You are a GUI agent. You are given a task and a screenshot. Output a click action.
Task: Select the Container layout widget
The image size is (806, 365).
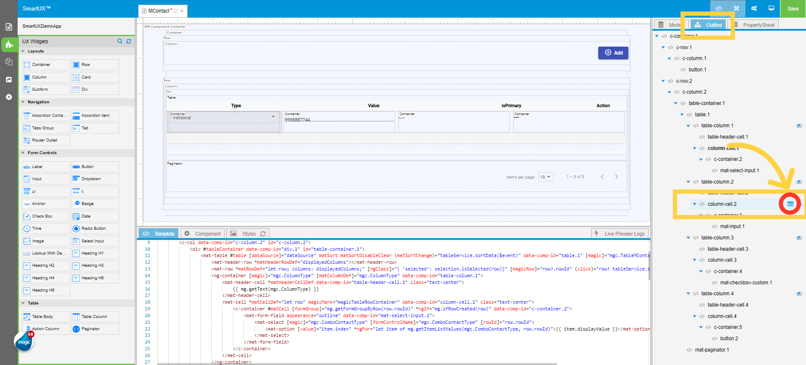pos(46,65)
